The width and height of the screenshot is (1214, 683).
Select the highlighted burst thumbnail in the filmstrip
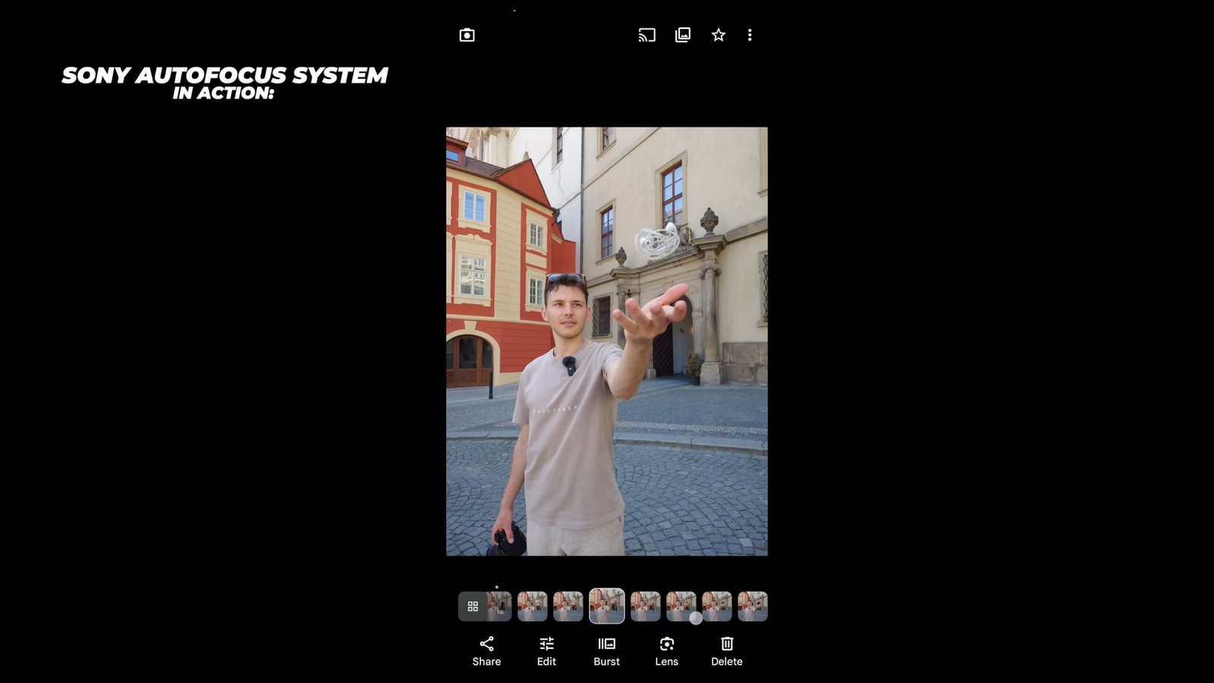click(607, 606)
